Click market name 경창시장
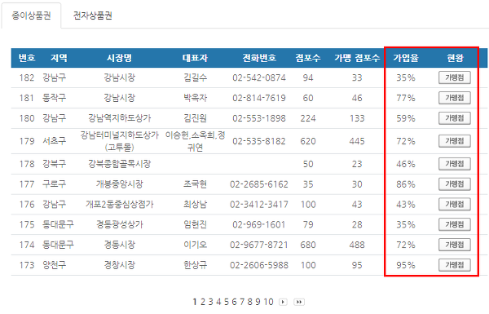 click(x=120, y=265)
